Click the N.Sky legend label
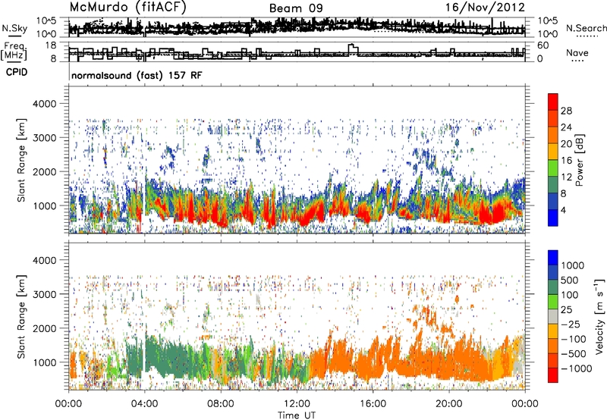Image resolution: width=607 pixels, height=420 pixels. click(x=14, y=28)
